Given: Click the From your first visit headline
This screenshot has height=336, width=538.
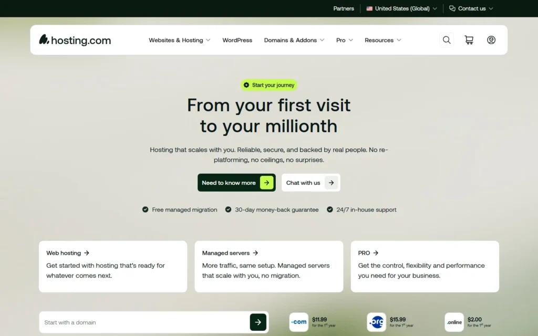Looking at the screenshot, I should pyautogui.click(x=268, y=115).
